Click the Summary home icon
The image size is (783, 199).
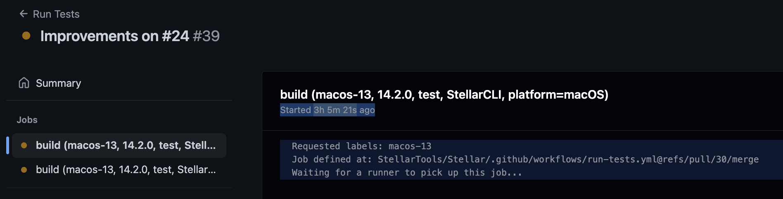(24, 83)
